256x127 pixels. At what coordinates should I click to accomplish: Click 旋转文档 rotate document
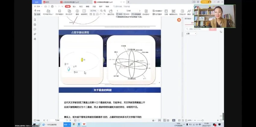(111, 12)
